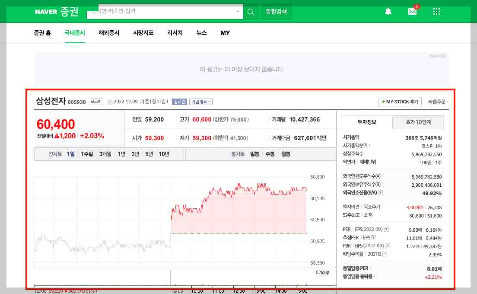
Task: Open the 기업개요 dropdown
Action: [x=201, y=102]
